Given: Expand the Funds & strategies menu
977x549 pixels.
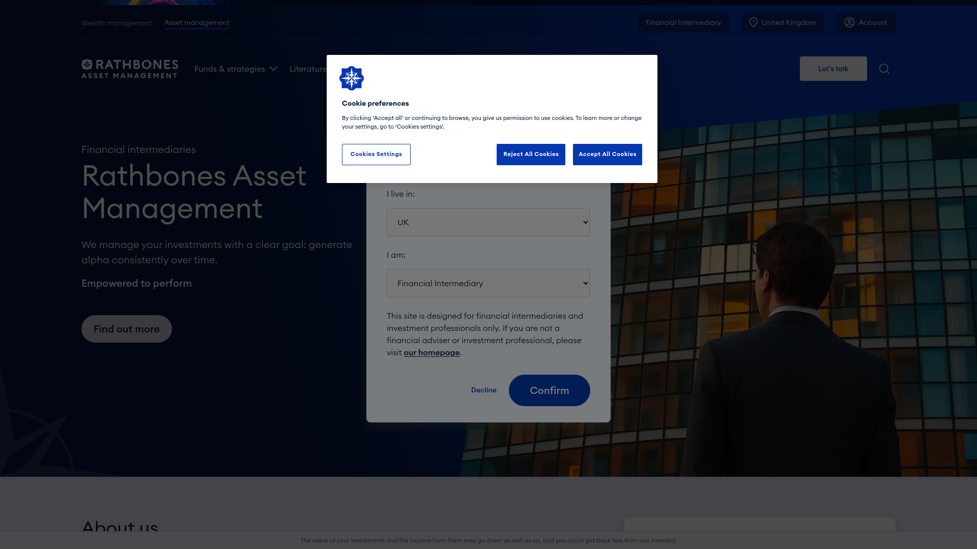Looking at the screenshot, I should click(x=236, y=69).
